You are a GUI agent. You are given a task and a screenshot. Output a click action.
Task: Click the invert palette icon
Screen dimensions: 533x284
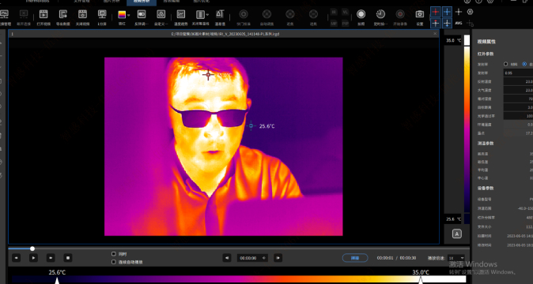(x=142, y=14)
